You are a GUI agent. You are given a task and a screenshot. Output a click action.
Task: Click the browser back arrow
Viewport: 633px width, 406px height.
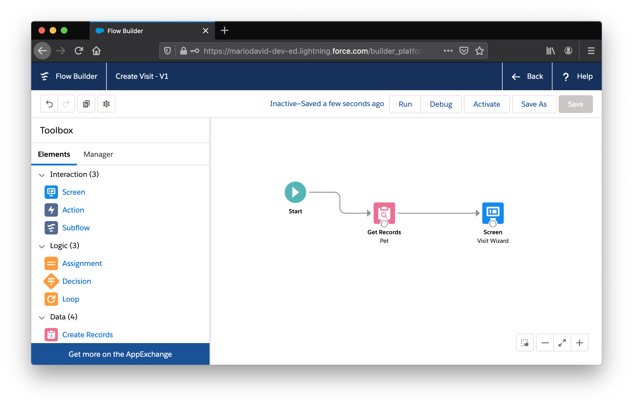tap(42, 51)
